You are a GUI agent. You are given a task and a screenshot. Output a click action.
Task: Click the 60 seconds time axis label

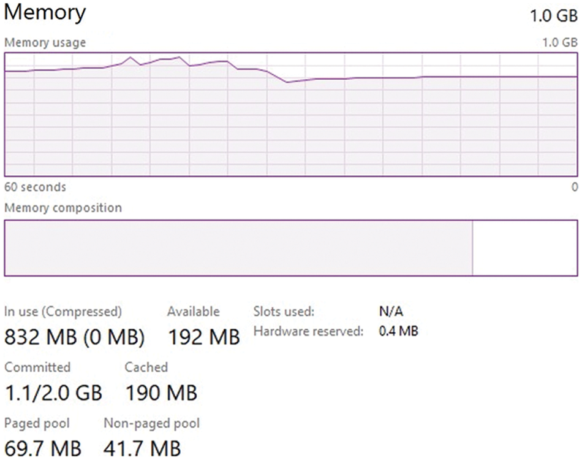(x=35, y=187)
